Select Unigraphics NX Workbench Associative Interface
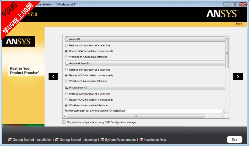Screen dimensions: 249x146 pyautogui.click(x=66, y=105)
